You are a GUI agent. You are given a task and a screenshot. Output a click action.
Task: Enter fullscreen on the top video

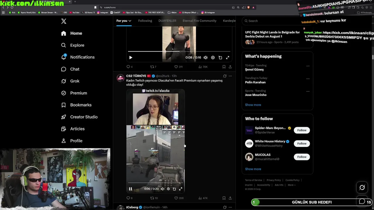point(228,57)
